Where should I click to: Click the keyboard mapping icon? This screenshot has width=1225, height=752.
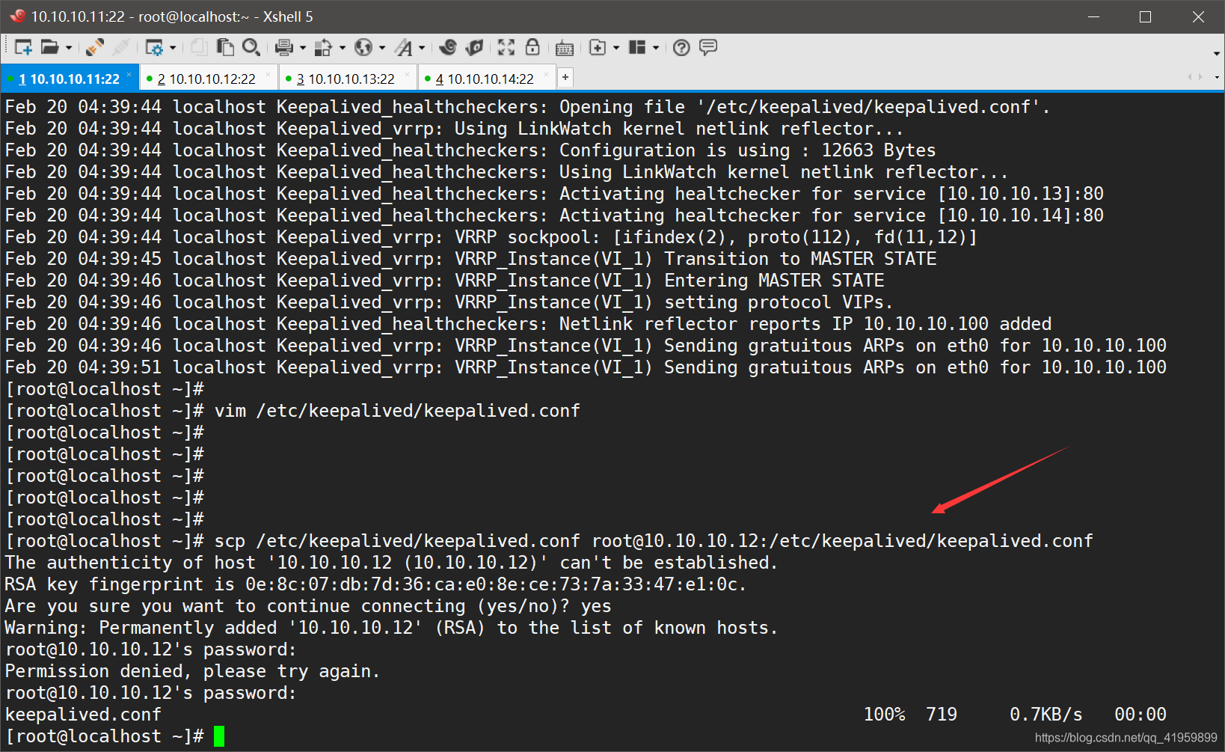(565, 49)
